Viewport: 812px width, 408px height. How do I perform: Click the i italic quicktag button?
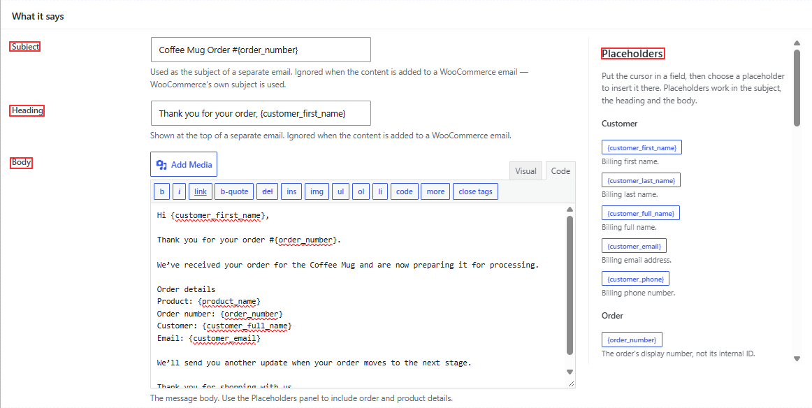(x=179, y=191)
